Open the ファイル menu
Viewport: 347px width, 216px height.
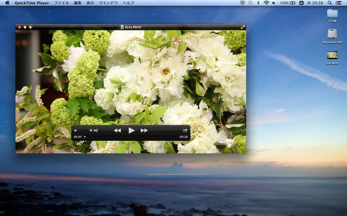coord(61,3)
